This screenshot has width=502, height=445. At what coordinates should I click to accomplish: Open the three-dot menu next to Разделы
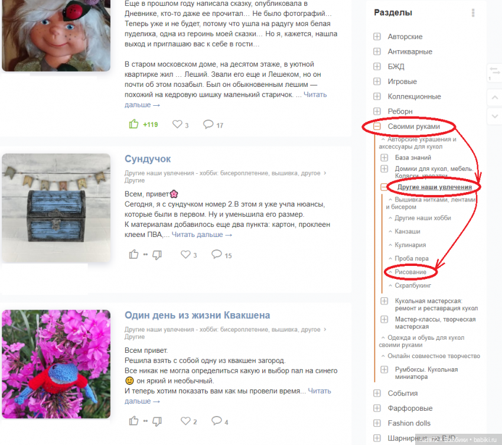pyautogui.click(x=472, y=13)
